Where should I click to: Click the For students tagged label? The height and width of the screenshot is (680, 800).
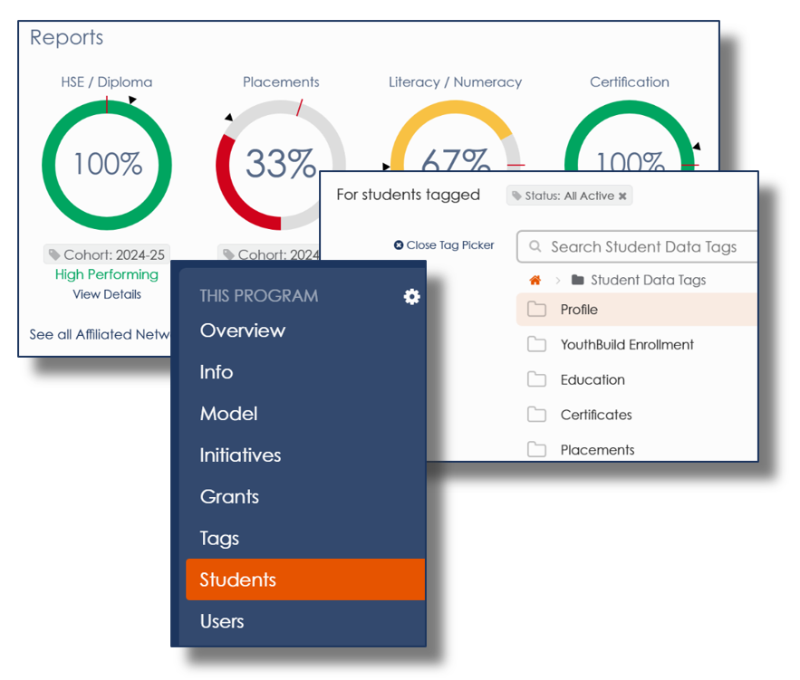click(x=409, y=195)
